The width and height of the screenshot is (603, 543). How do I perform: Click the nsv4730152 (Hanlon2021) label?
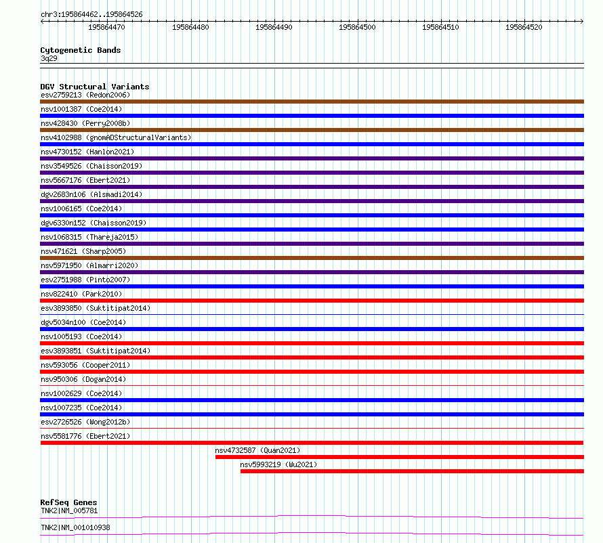pyautogui.click(x=87, y=152)
